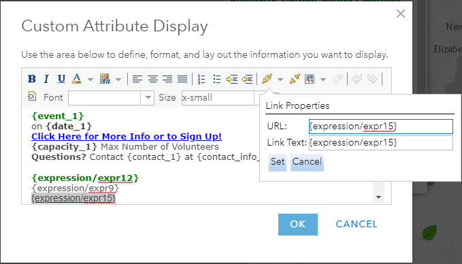Click the Font combo box field
The image size is (462, 264).
click(104, 97)
